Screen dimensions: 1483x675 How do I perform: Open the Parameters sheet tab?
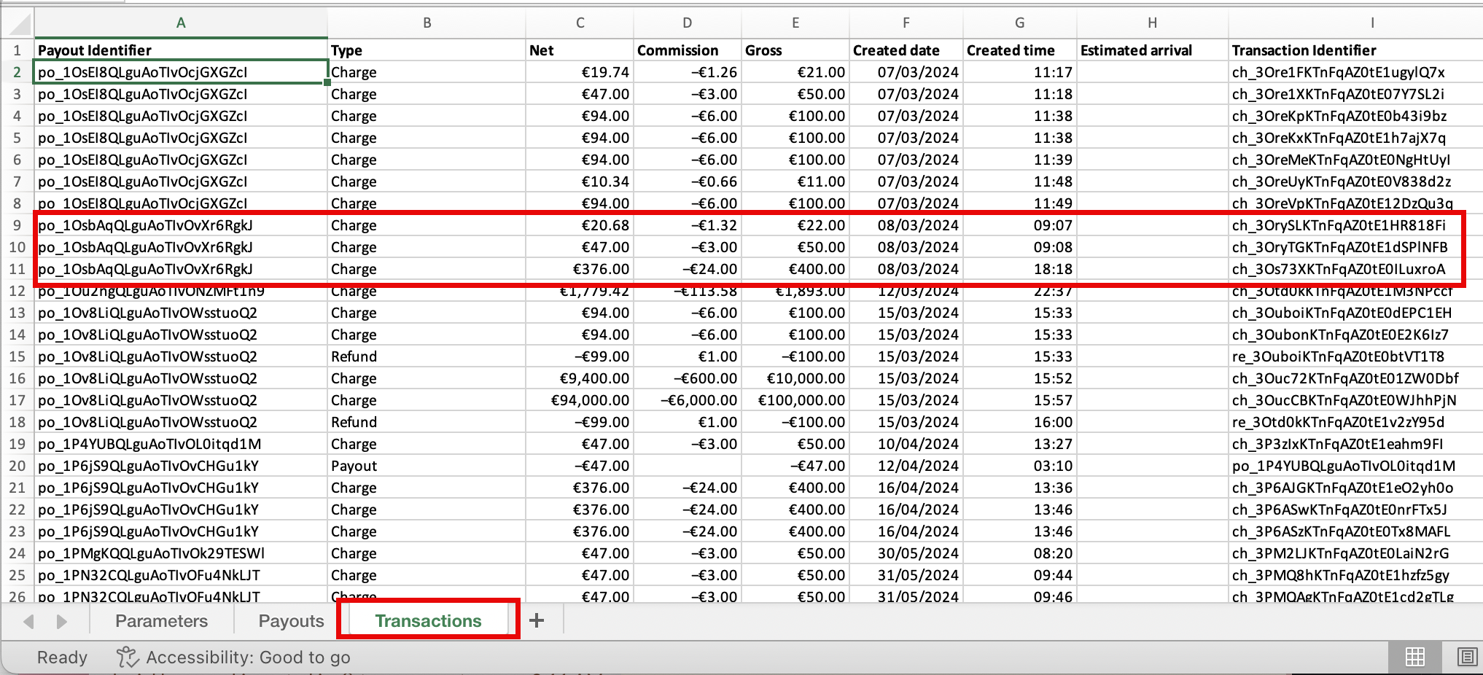coord(160,620)
